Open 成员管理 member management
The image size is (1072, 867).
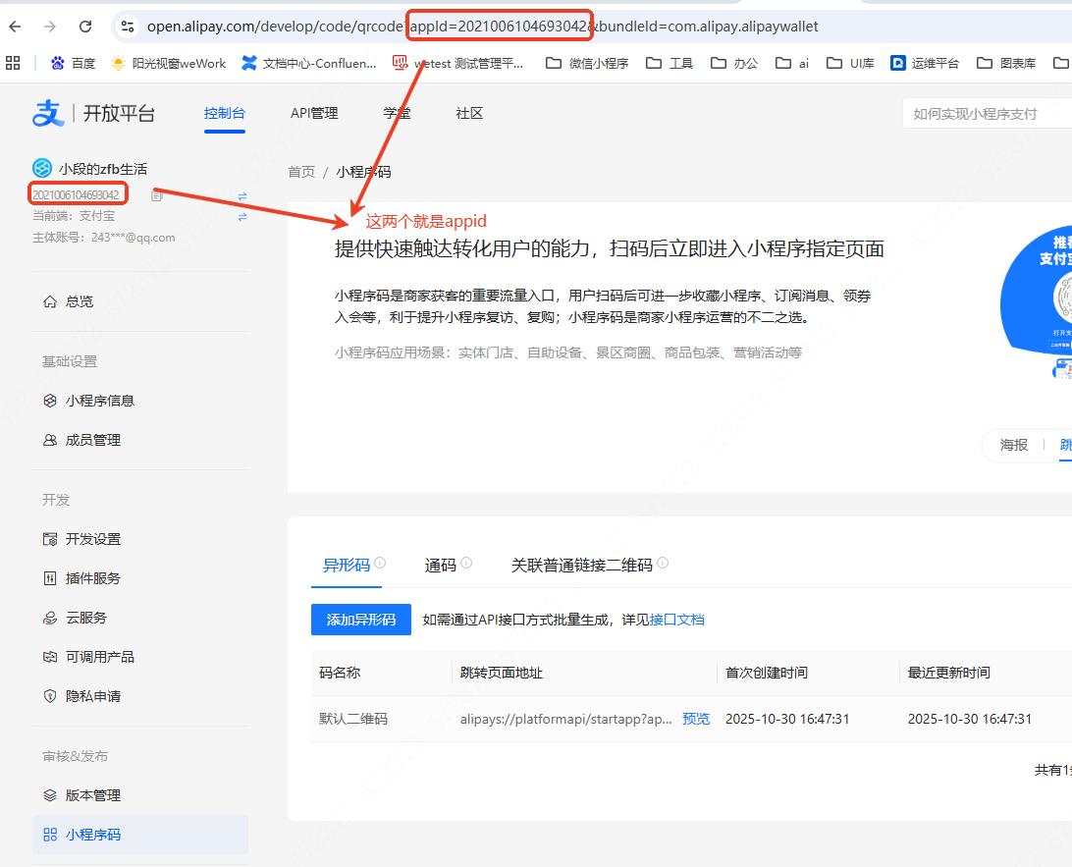point(95,439)
